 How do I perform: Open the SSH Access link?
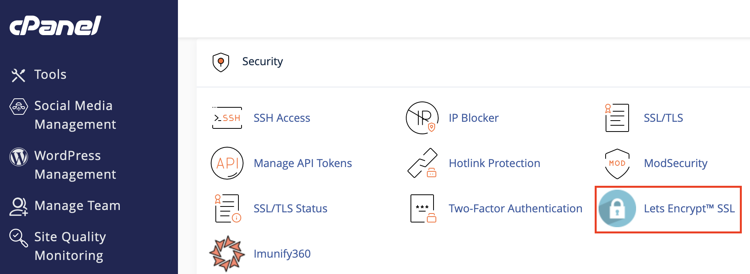(x=282, y=118)
